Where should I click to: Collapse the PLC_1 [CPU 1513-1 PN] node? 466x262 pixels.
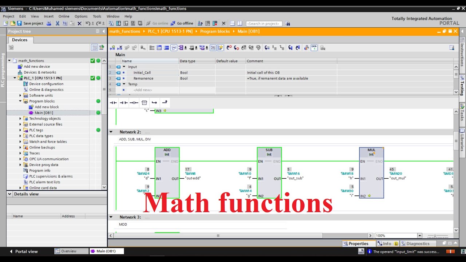click(15, 78)
